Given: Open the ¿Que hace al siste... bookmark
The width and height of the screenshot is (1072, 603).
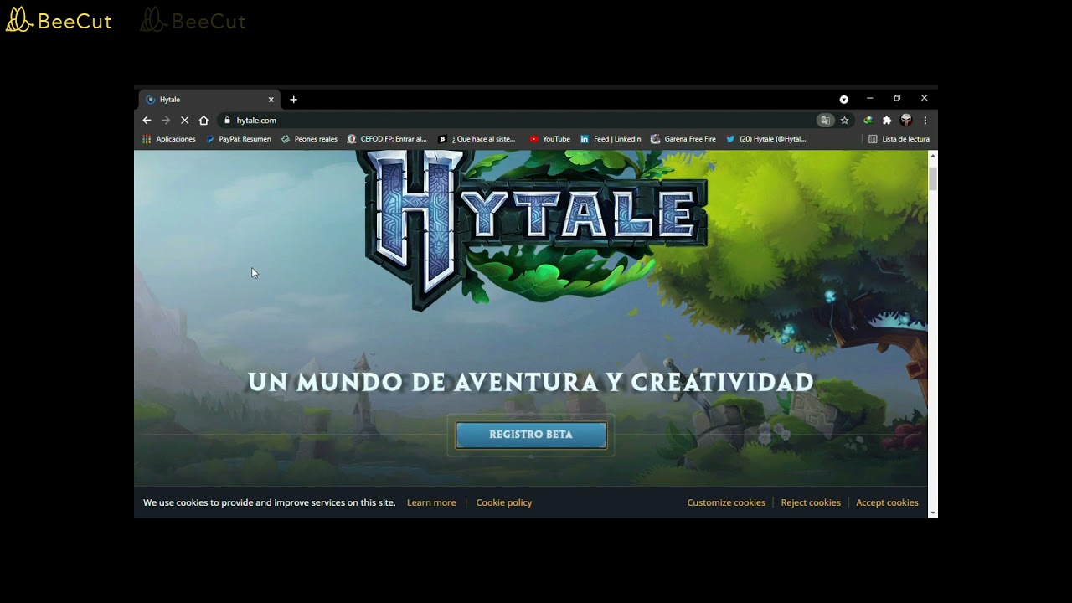Looking at the screenshot, I should pos(477,139).
